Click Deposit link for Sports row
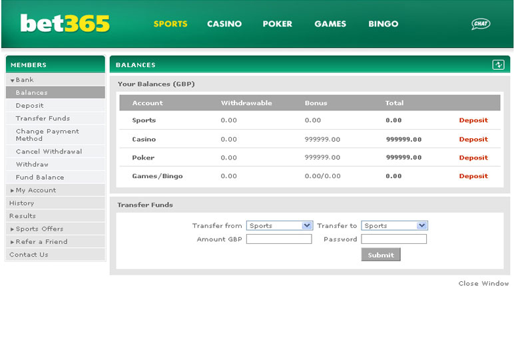 pyautogui.click(x=473, y=120)
